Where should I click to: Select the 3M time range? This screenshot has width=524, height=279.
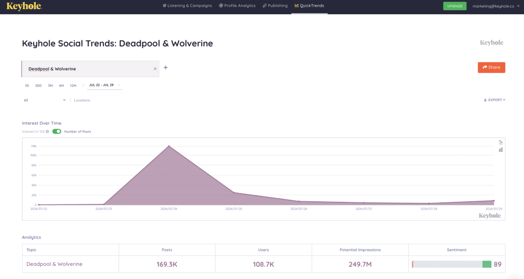[x=50, y=86]
